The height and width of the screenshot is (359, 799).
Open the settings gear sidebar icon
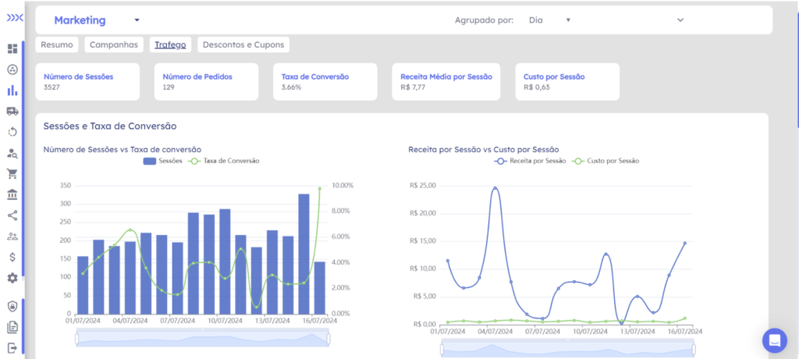(12, 278)
